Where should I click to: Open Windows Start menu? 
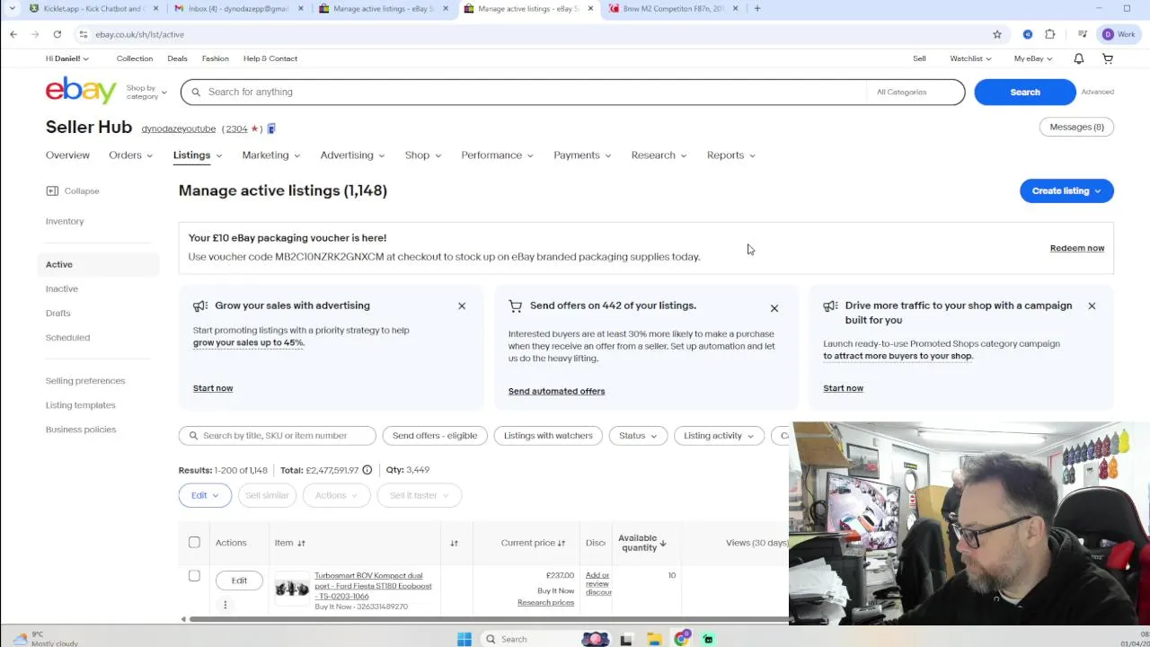click(464, 639)
